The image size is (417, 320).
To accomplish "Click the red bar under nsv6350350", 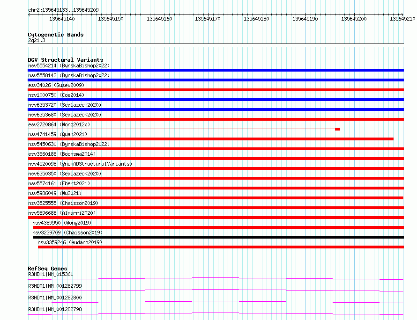I will (216, 178).
